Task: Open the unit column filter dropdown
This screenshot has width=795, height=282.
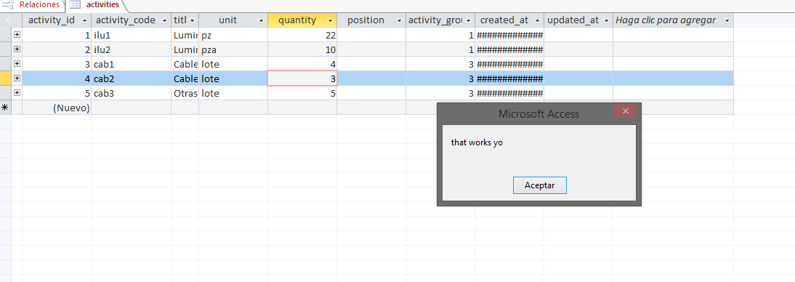Action: 262,21
